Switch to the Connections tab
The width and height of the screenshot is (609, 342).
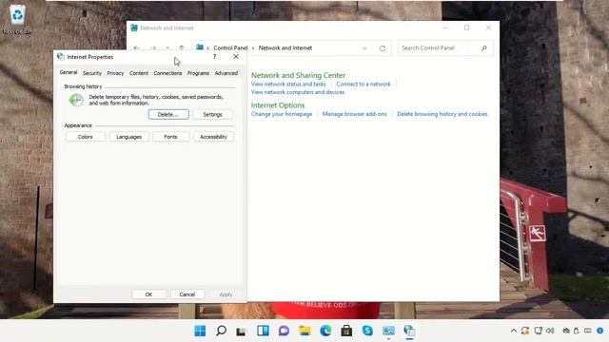pos(167,73)
